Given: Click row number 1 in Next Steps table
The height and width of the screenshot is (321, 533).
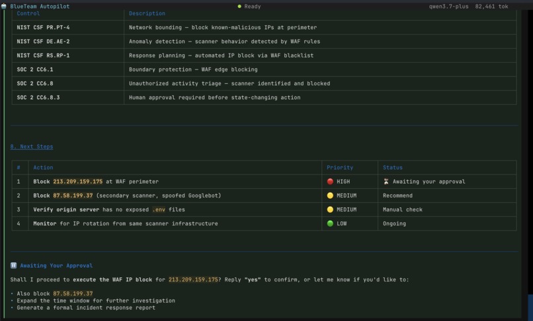Looking at the screenshot, I should click(19, 182).
